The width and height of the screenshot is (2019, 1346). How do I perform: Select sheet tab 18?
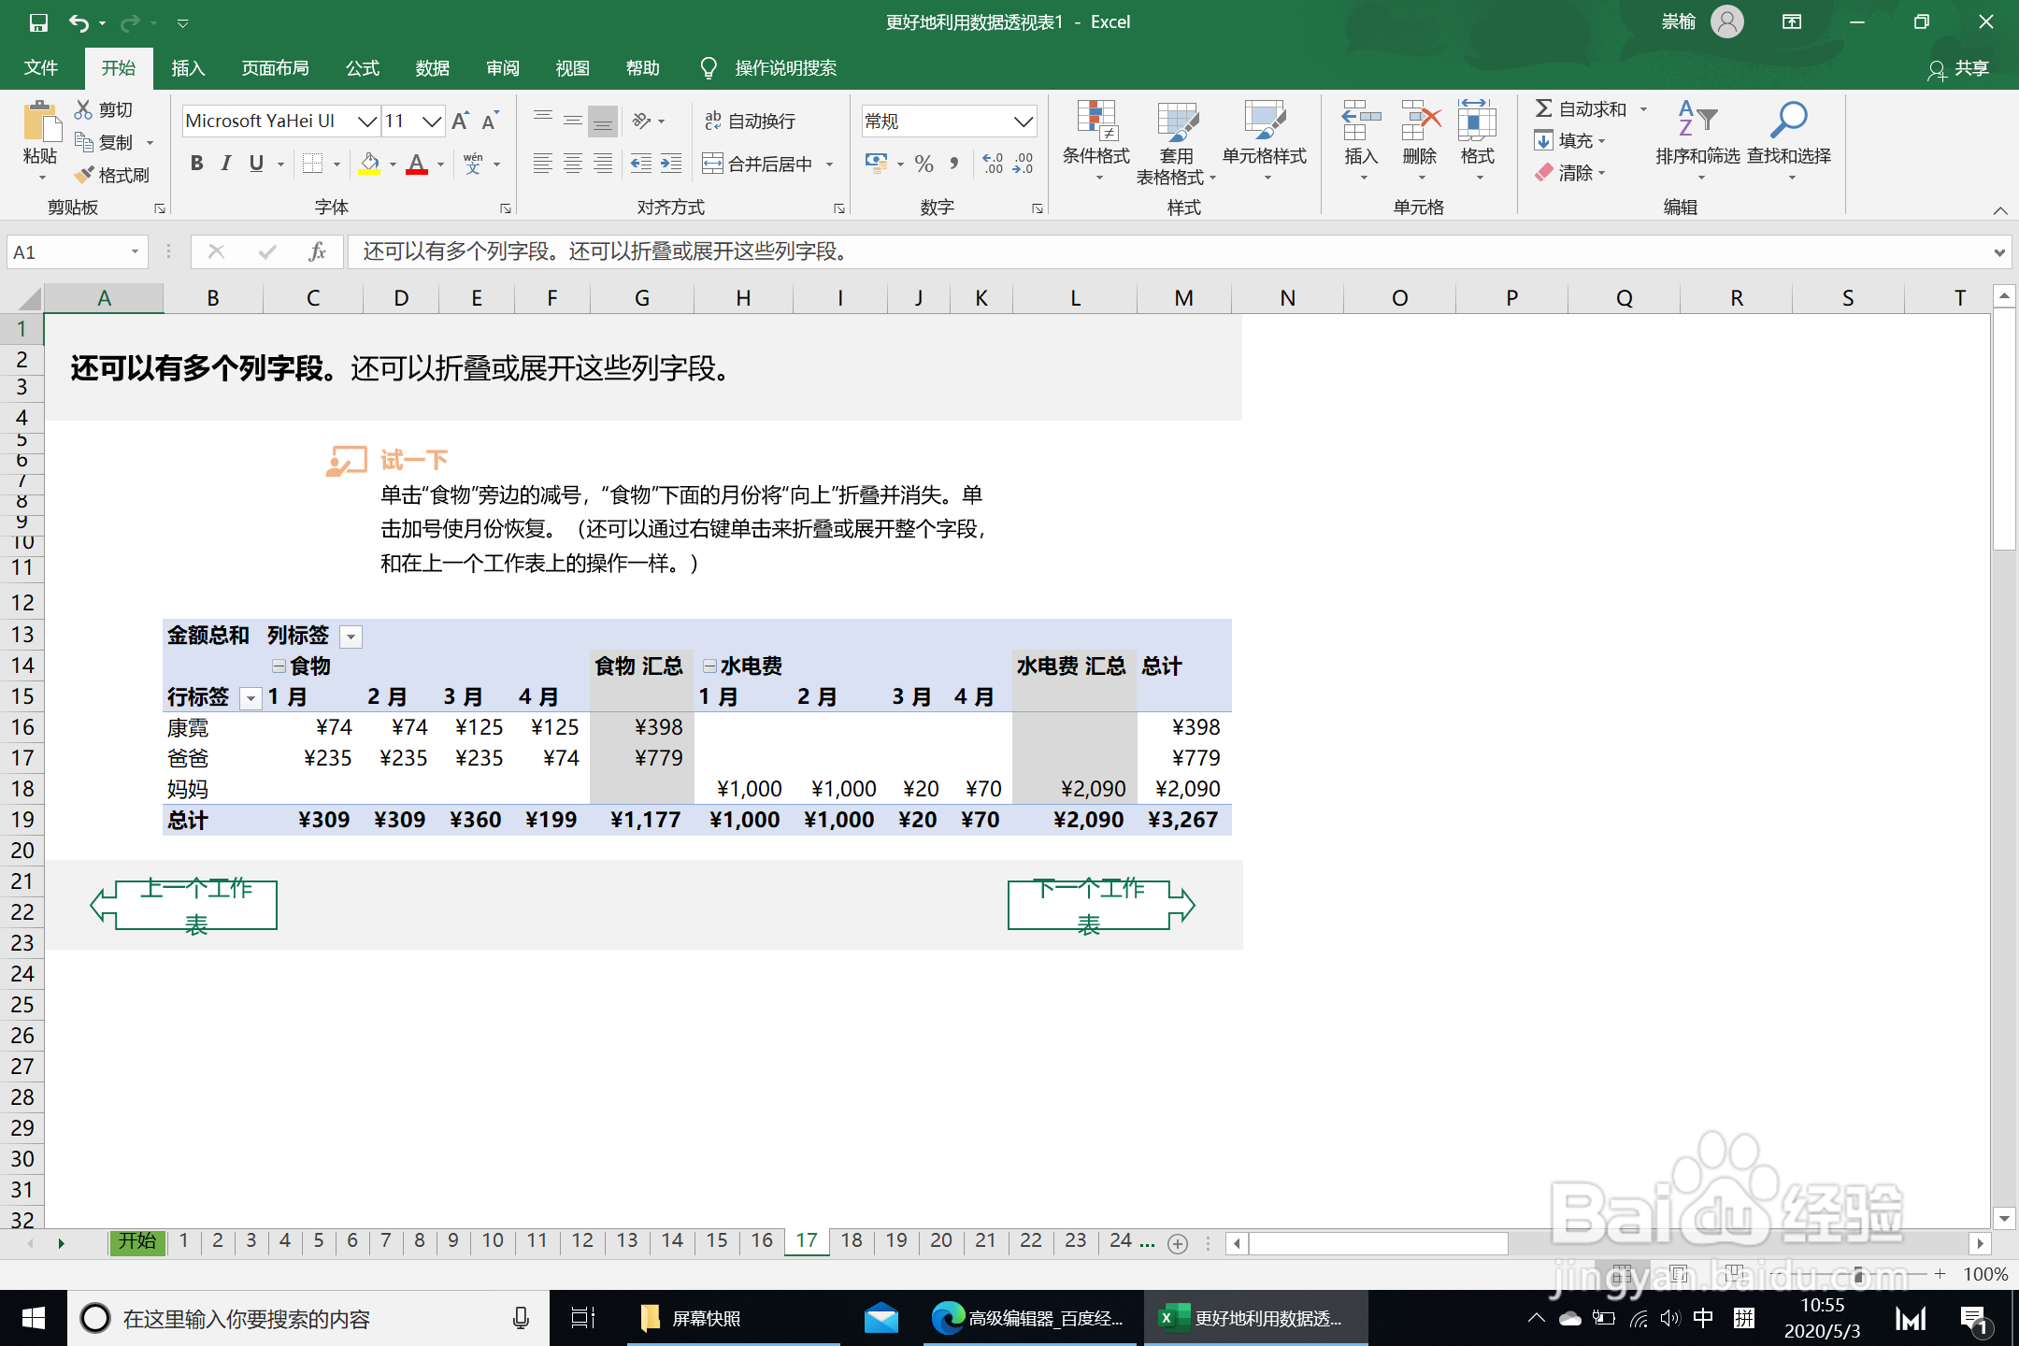(852, 1240)
